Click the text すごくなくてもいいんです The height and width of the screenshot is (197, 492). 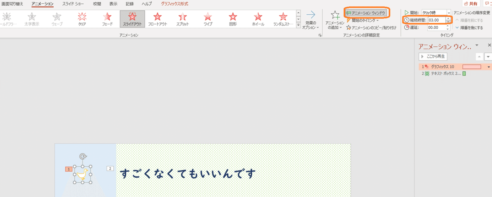pyautogui.click(x=188, y=173)
